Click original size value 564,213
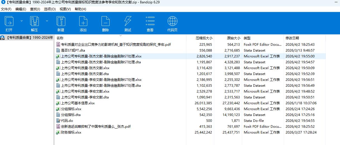 pyautogui.click(x=233, y=44)
